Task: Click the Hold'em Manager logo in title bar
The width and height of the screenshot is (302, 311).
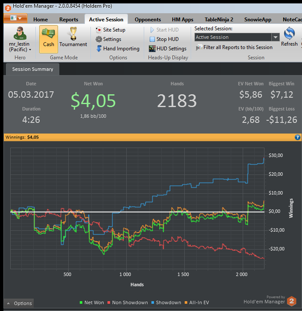Action: (x=8, y=8)
